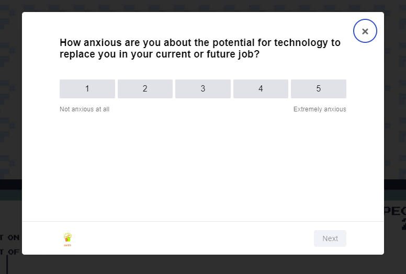Close the survey dialog with the X icon
This screenshot has height=274, width=406.
[x=365, y=31]
